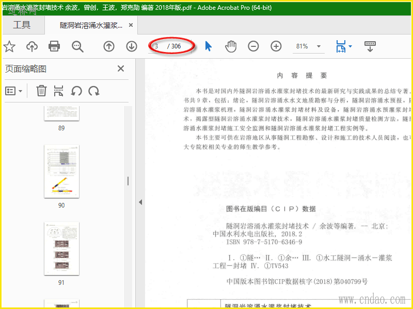Open the fit page options dropdown arrow

351,46
